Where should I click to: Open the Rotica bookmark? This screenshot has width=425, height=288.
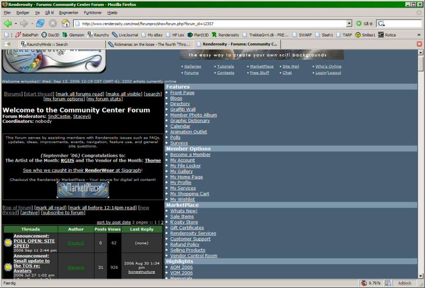[x=387, y=35]
